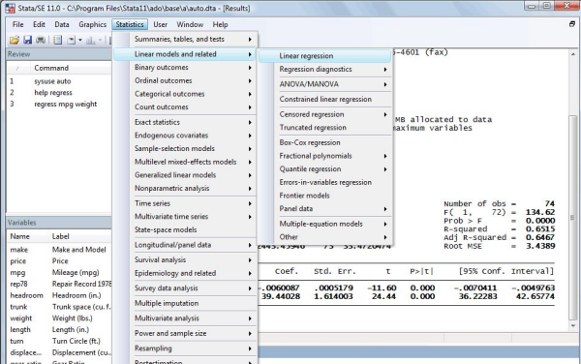Expand Epidemiology and related submenu
The image size is (581, 364).
click(185, 273)
